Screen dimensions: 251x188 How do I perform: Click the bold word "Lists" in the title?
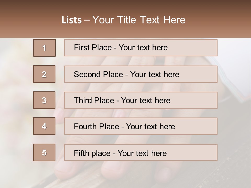point(71,20)
